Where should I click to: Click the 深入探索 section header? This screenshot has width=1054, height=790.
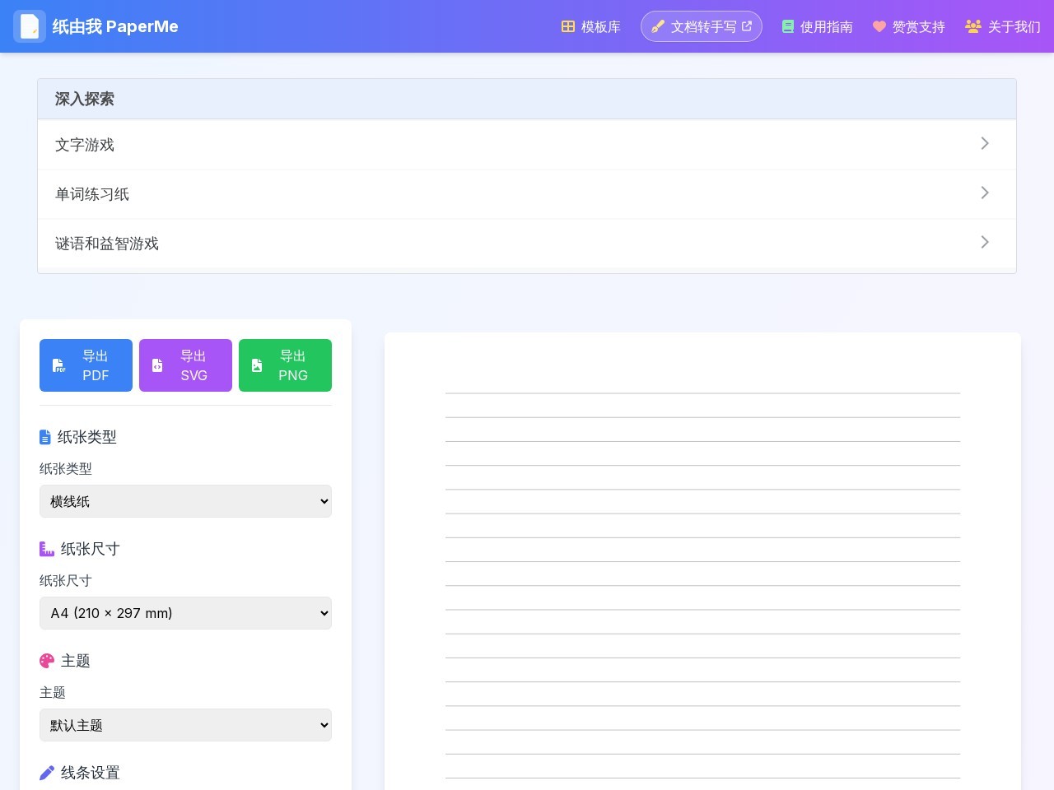click(527, 99)
